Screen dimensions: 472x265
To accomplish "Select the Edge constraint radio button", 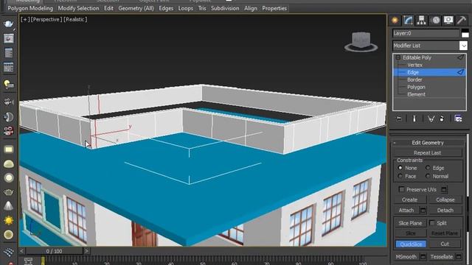I will pos(428,168).
